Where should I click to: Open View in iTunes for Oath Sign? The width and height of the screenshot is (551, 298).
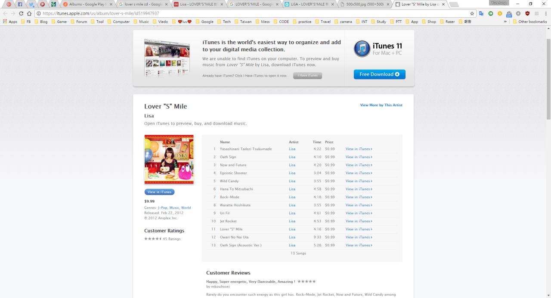359,157
